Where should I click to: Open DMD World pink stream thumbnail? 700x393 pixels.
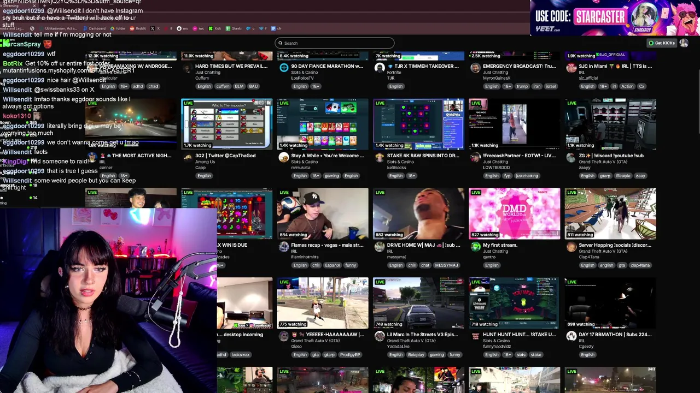point(514,213)
